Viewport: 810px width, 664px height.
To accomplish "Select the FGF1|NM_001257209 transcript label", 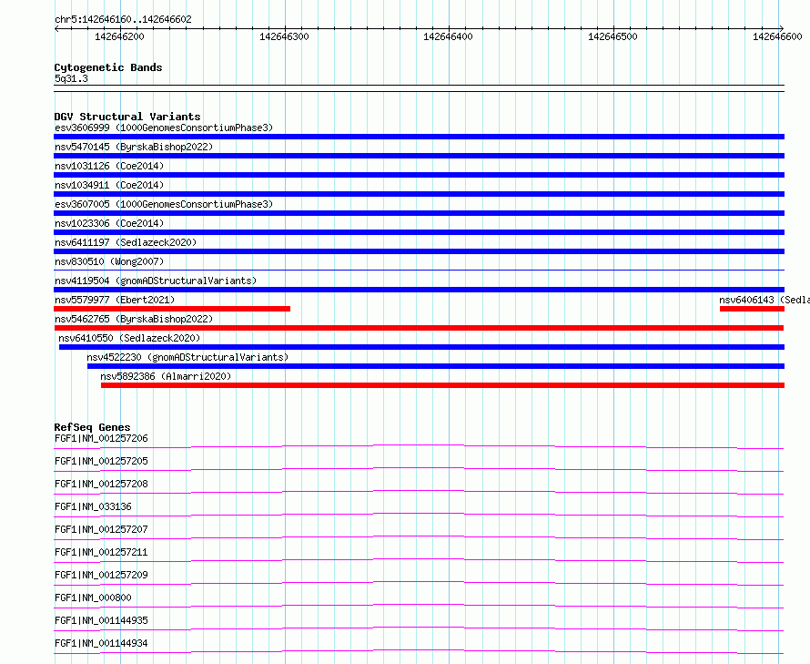I will pyautogui.click(x=101, y=575).
